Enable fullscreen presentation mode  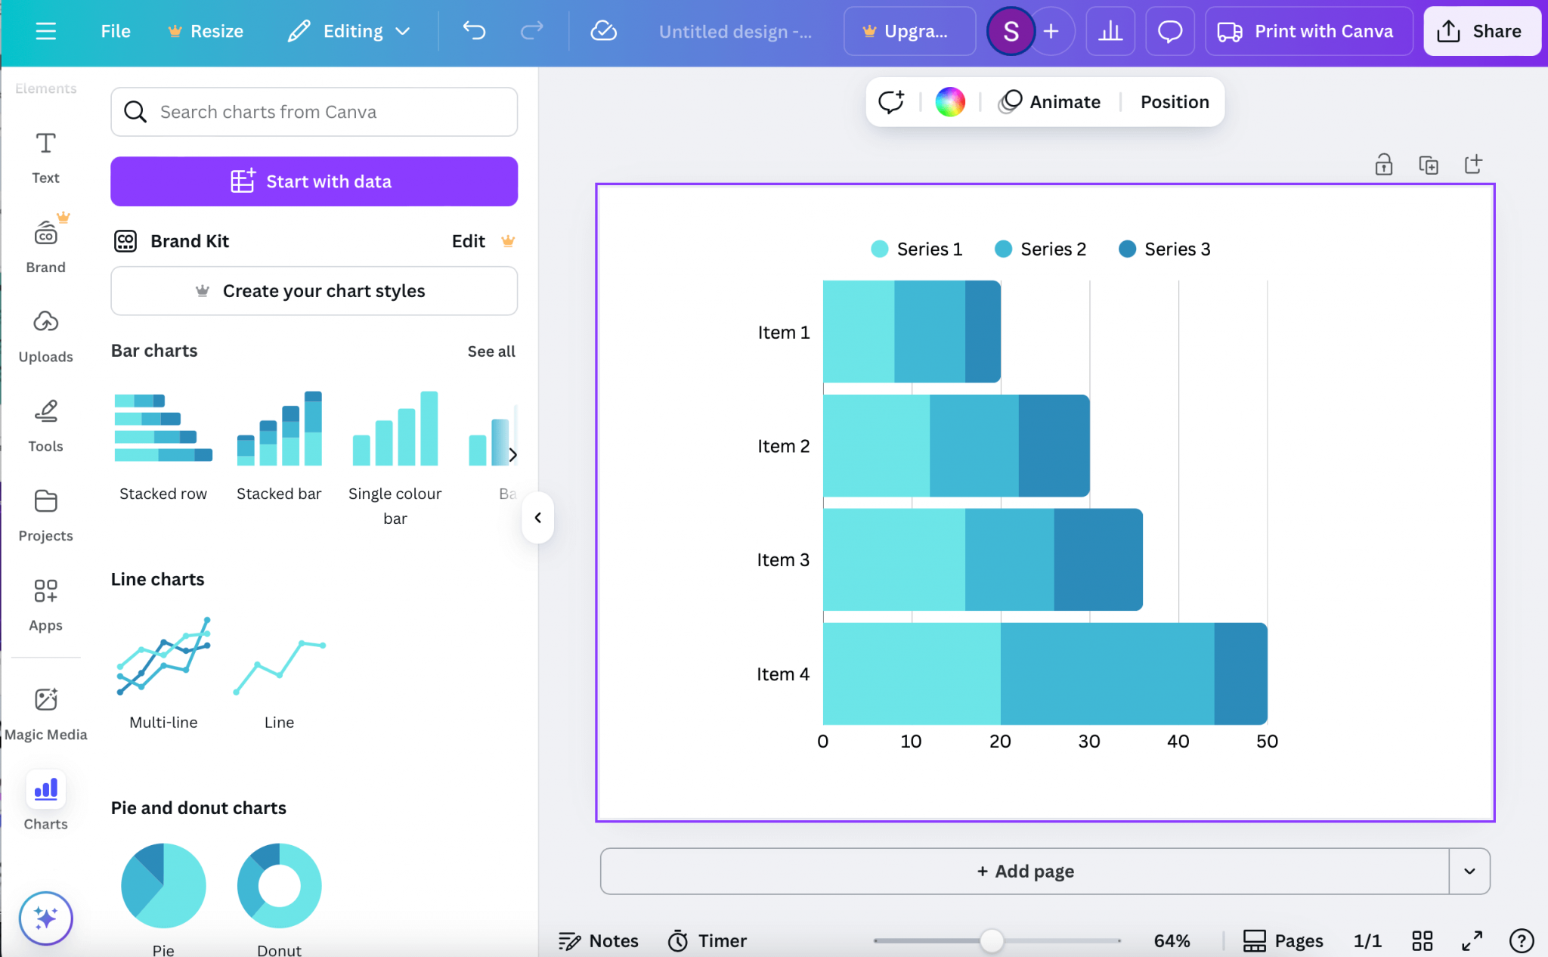click(x=1472, y=940)
